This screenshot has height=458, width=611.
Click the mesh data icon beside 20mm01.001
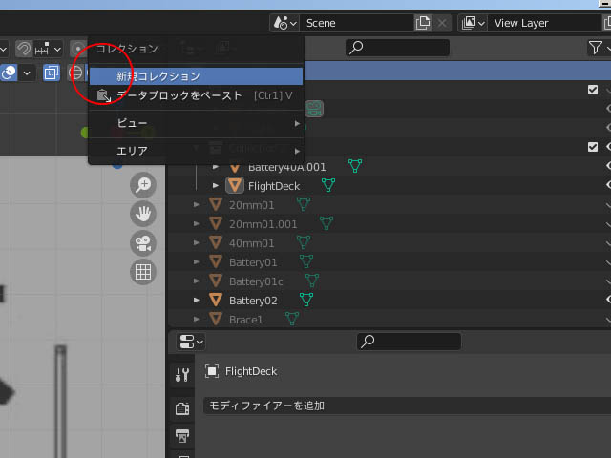(327, 223)
